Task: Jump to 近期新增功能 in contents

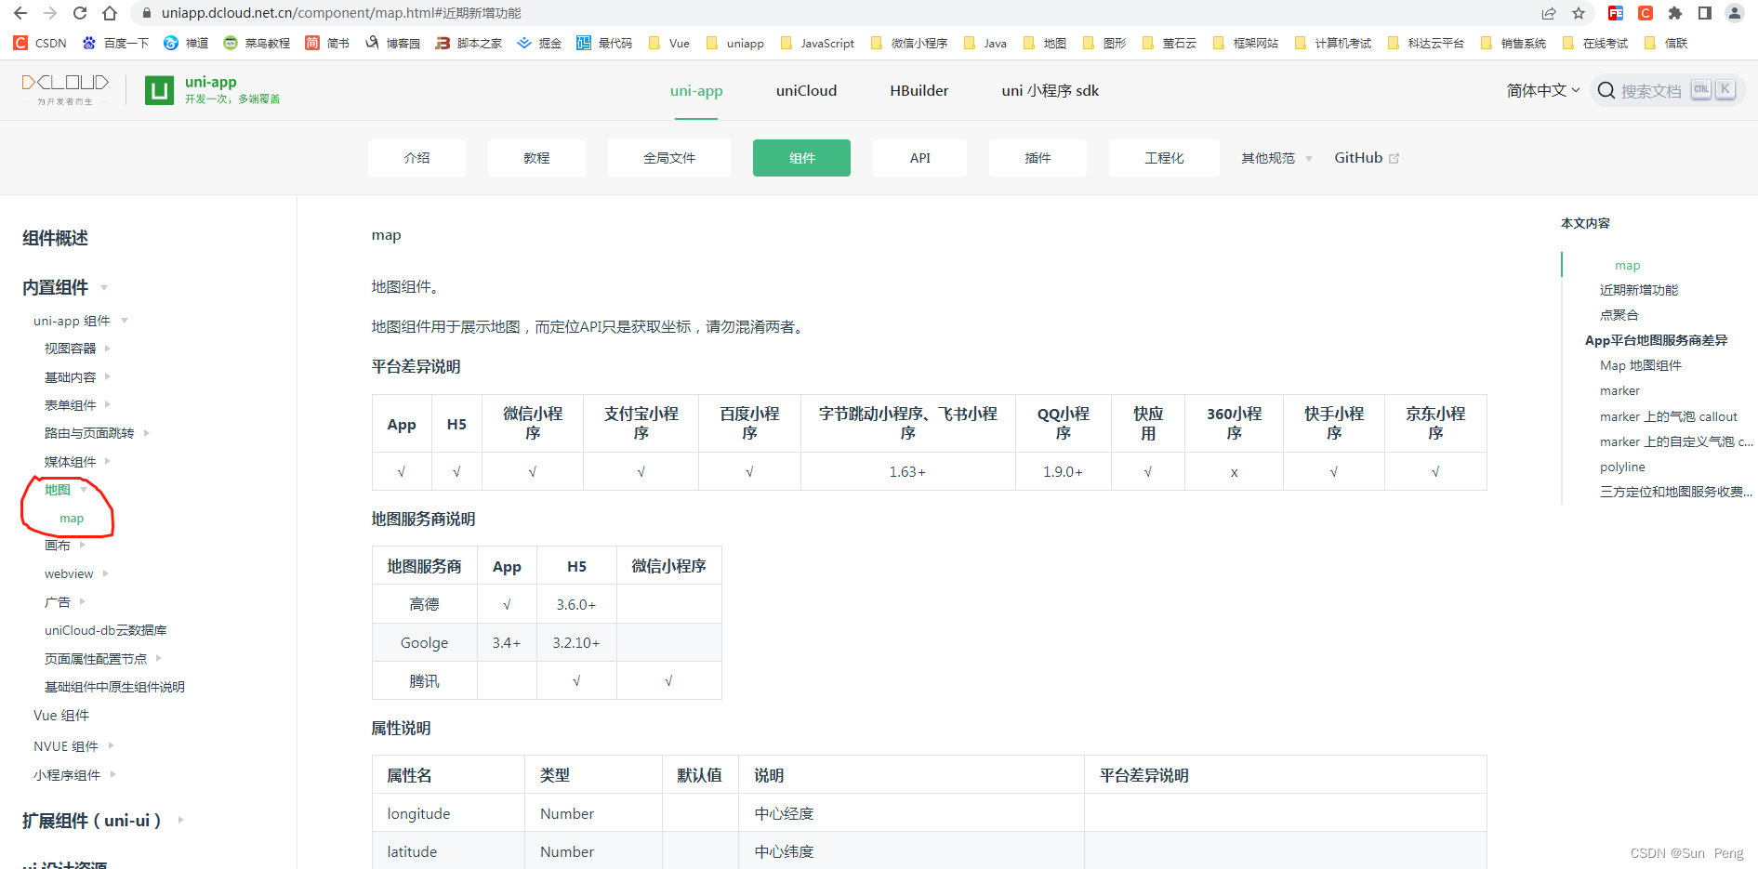Action: pos(1639,290)
